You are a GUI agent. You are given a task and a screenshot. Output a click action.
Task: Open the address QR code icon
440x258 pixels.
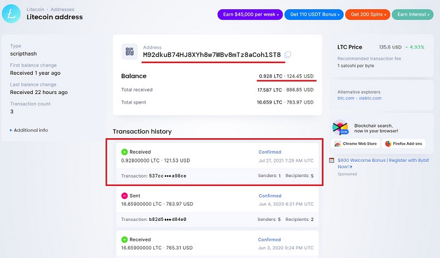point(129,51)
